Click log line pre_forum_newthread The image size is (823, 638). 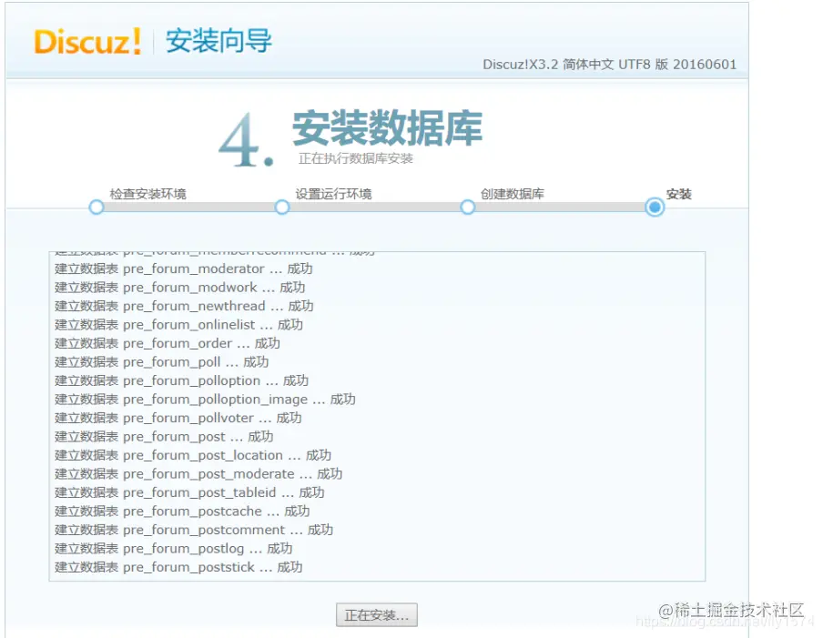pyautogui.click(x=184, y=306)
